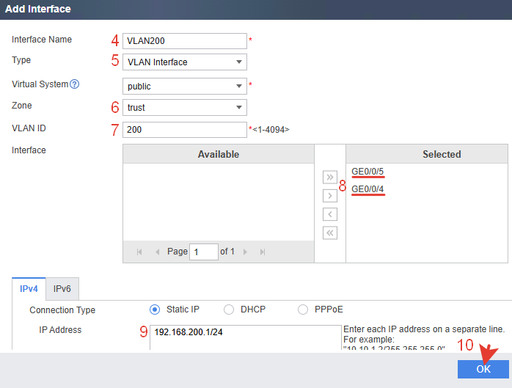Switch to the IPv4 tab

click(x=29, y=289)
